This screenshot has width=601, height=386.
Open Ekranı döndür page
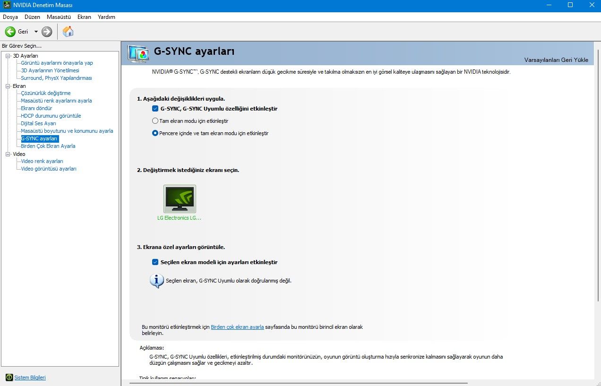coord(36,108)
